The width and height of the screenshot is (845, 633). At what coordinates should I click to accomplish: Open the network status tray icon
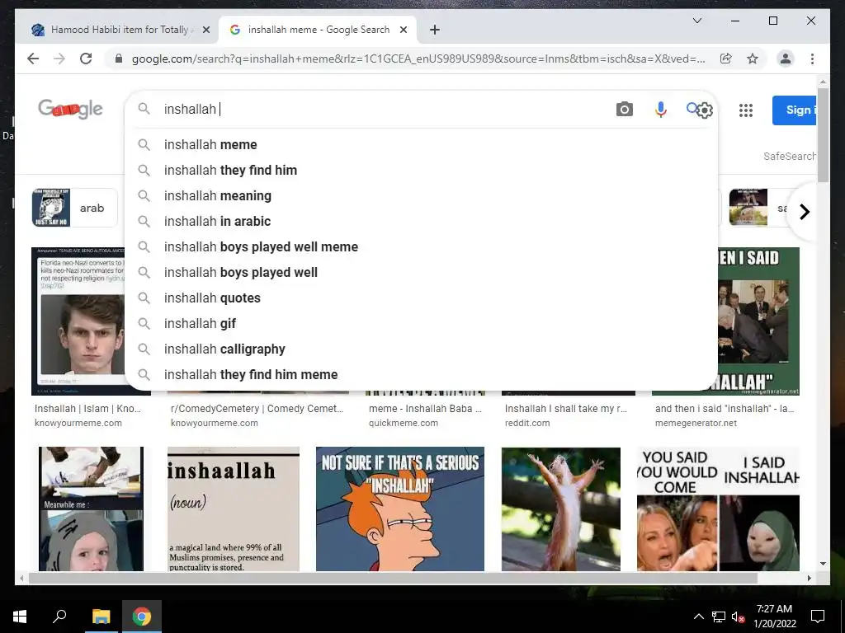[719, 617]
